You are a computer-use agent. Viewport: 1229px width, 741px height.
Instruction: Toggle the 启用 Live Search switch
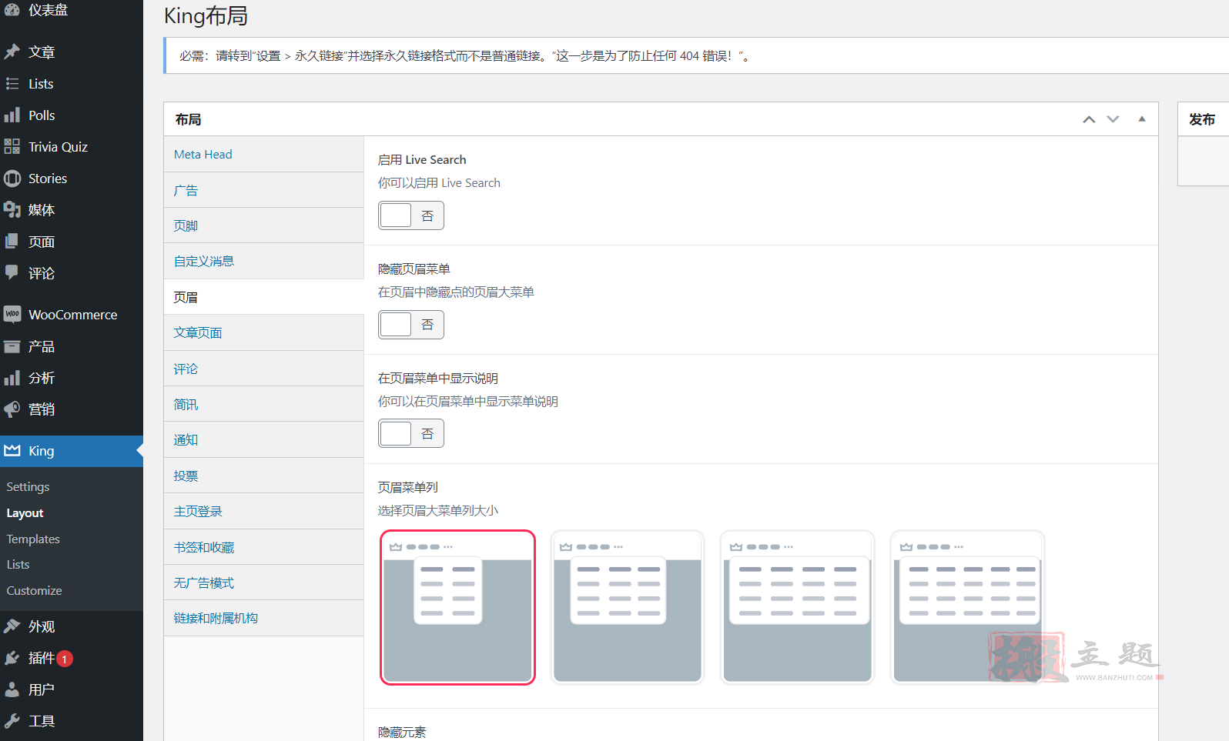pos(411,215)
